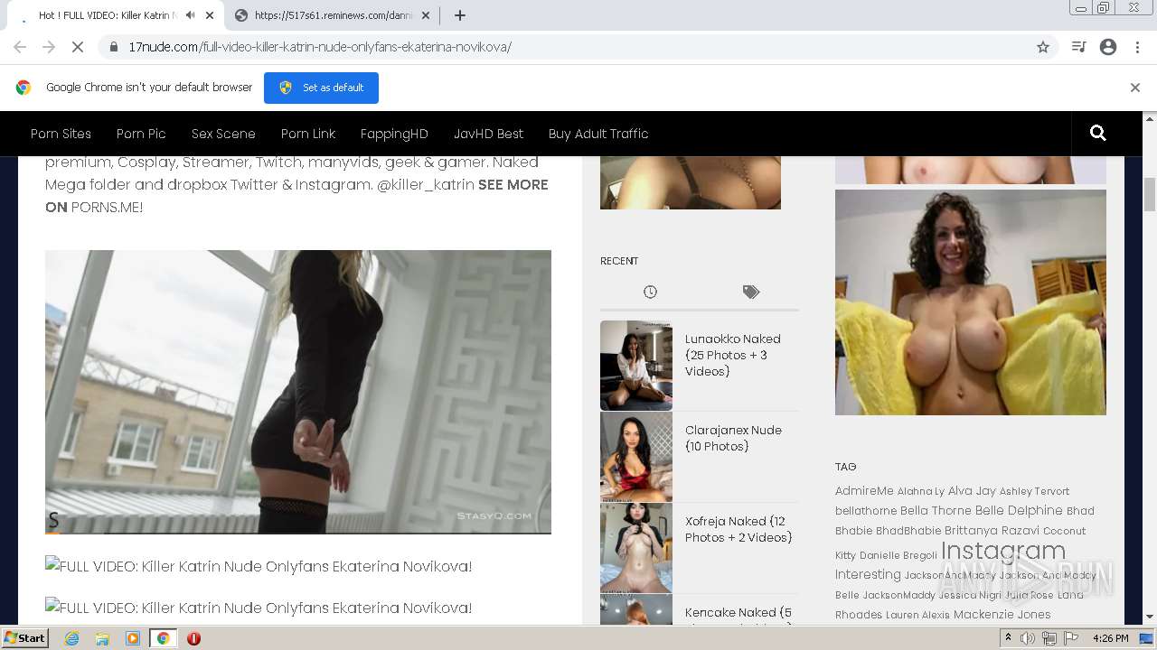Click the Mackenzie Jones tag link

[x=1002, y=615]
